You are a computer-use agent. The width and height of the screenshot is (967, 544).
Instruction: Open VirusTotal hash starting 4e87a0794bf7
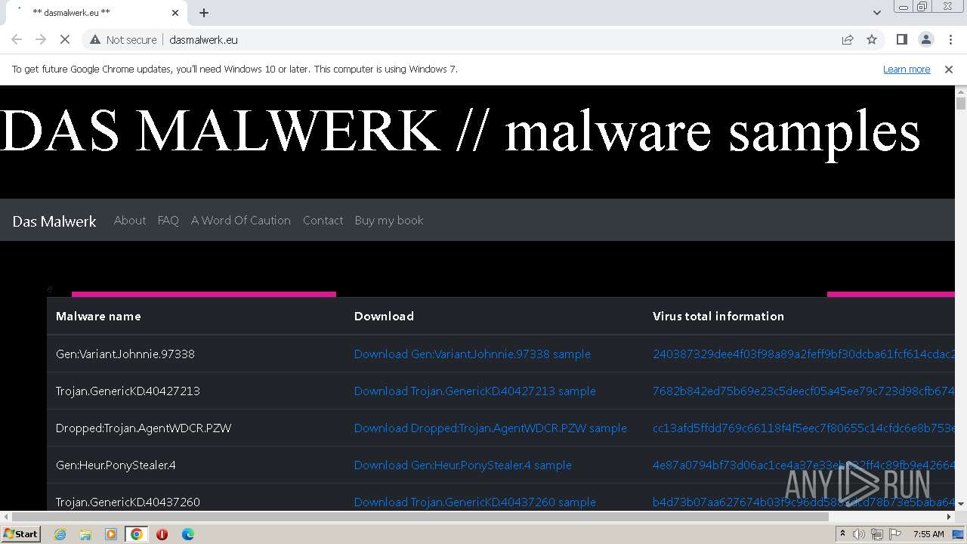click(803, 465)
